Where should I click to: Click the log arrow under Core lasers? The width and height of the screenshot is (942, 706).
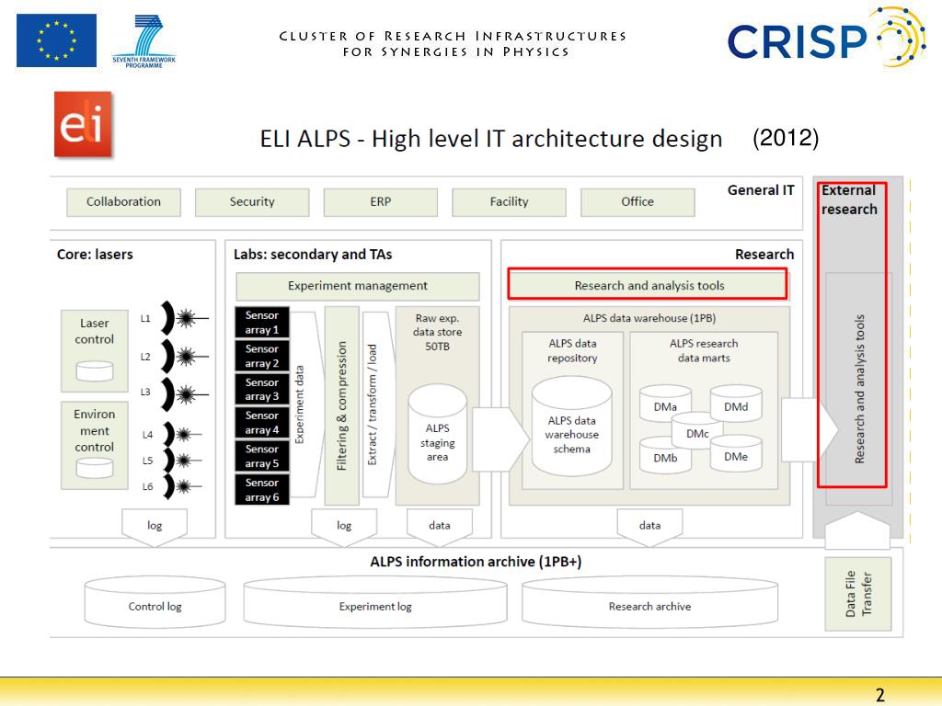point(155,528)
